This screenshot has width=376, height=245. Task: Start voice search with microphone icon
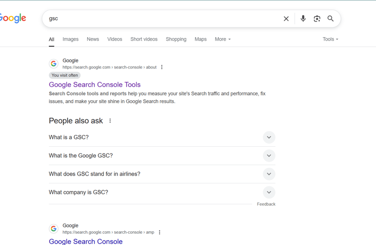click(303, 19)
